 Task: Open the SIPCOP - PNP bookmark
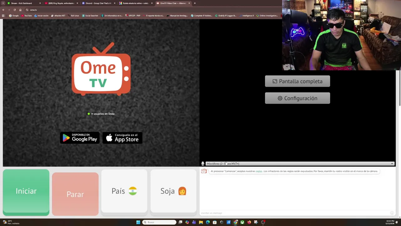133,15
